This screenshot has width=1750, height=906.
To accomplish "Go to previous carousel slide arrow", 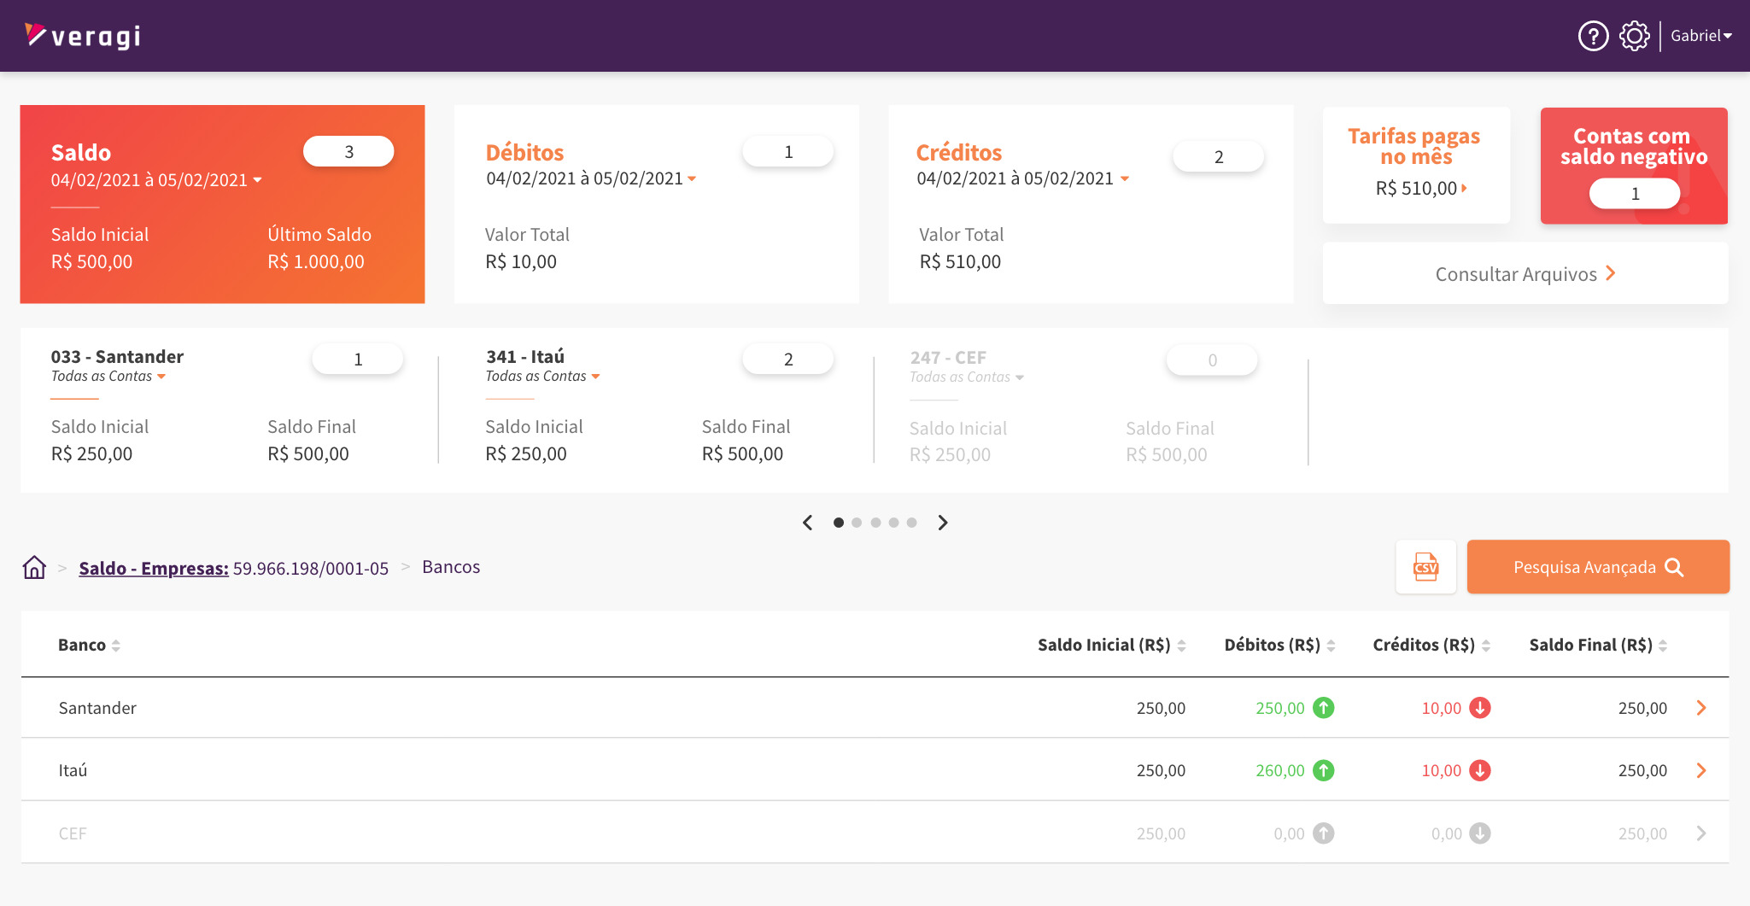I will (x=808, y=523).
